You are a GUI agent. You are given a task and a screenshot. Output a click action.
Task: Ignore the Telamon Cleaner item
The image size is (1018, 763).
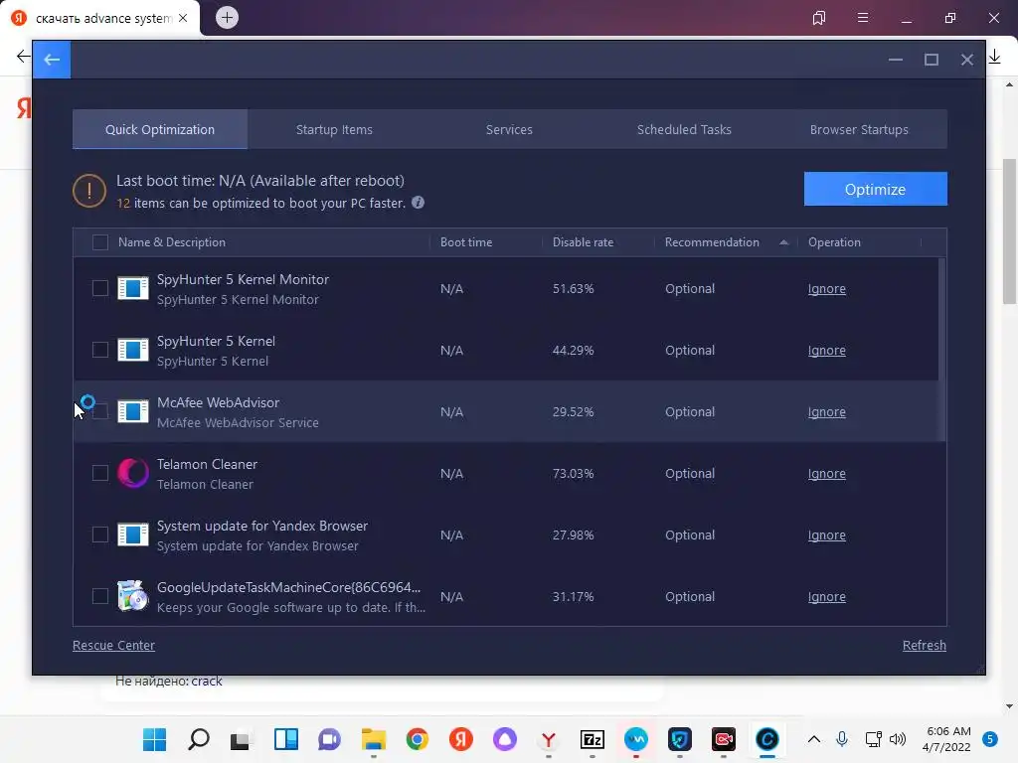[x=826, y=474]
